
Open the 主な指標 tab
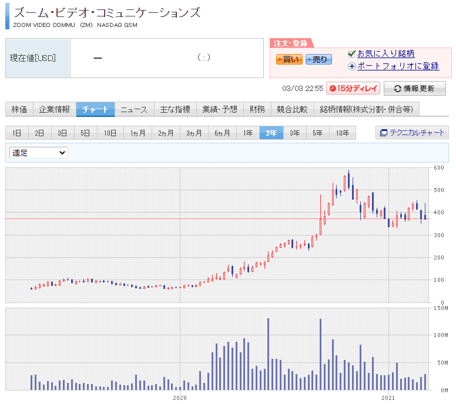[175, 109]
